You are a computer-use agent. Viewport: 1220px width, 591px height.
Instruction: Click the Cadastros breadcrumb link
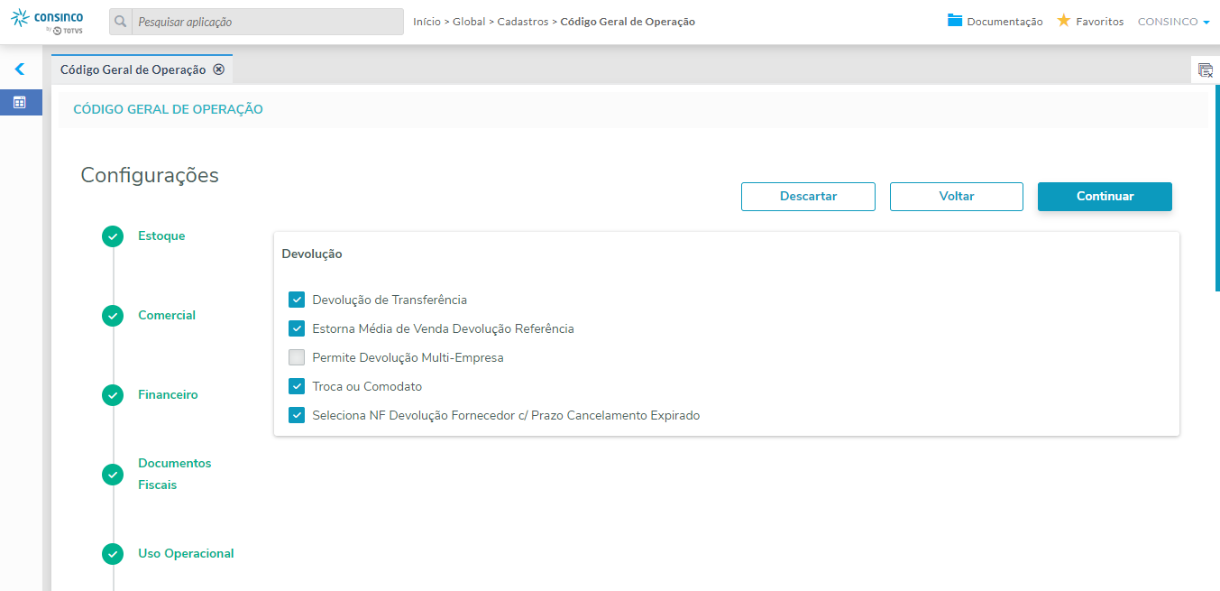[x=522, y=22]
